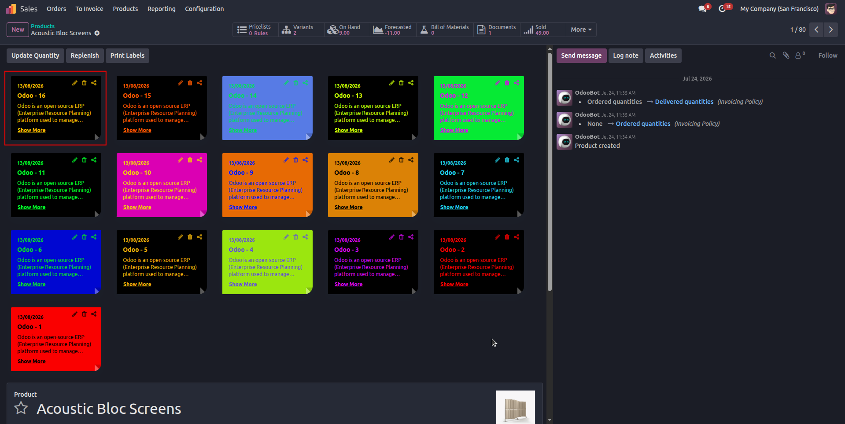Open the company switcher My Company (San Francisco)
The image size is (845, 424).
point(779,9)
